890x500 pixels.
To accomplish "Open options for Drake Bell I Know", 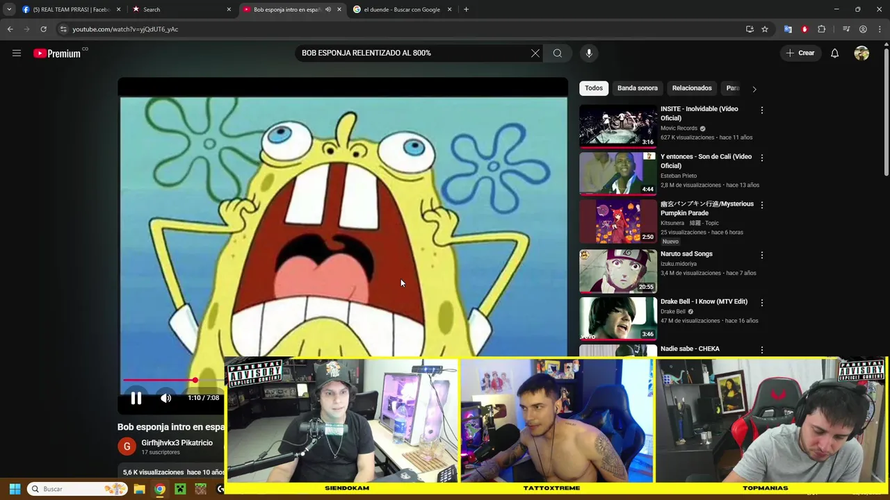I will click(762, 303).
